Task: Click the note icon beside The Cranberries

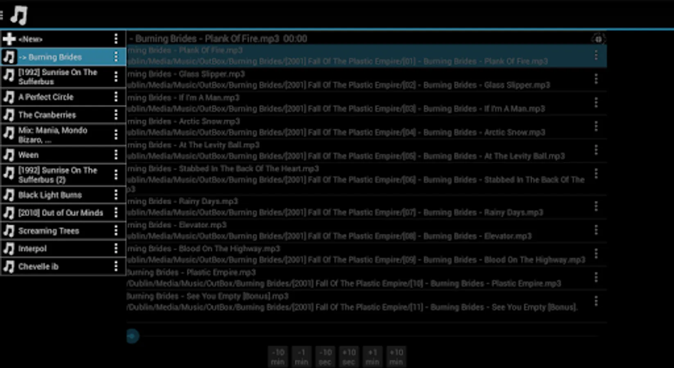Action: tap(9, 115)
